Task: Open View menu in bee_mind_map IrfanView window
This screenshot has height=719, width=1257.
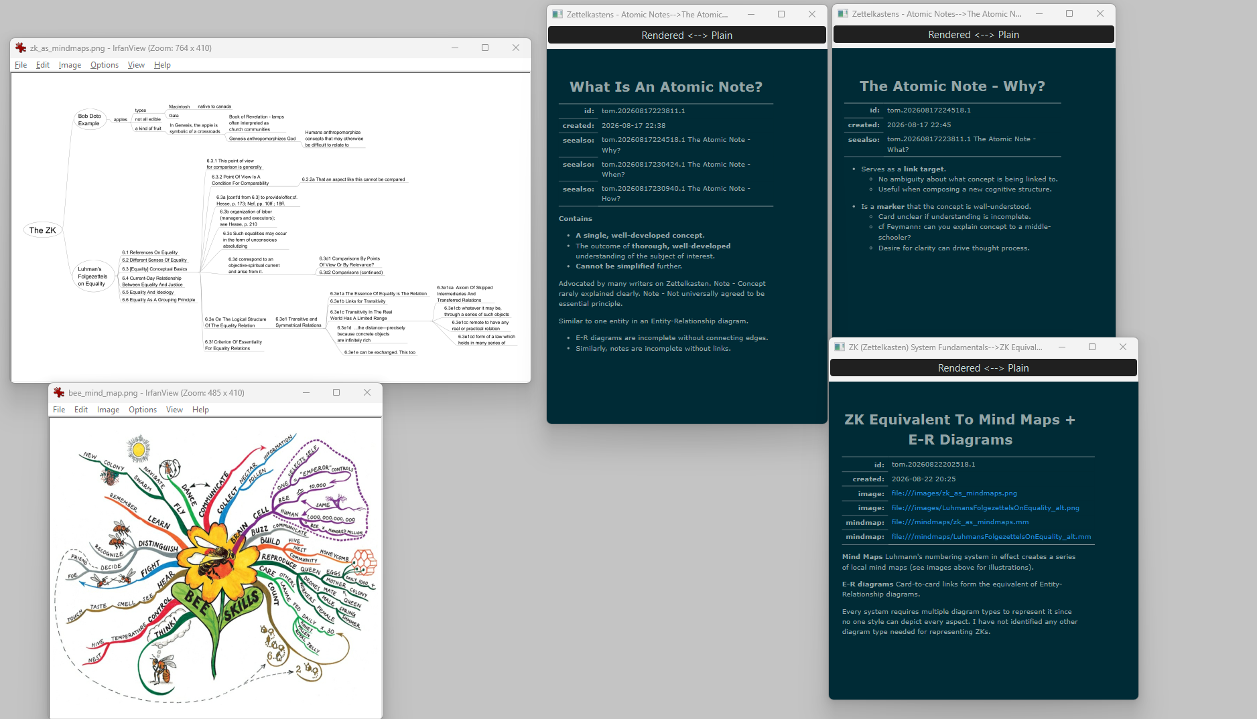Action: pyautogui.click(x=174, y=410)
